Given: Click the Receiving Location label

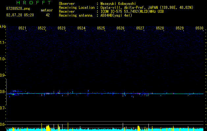Looking at the screenshot, I should click(77, 8).
